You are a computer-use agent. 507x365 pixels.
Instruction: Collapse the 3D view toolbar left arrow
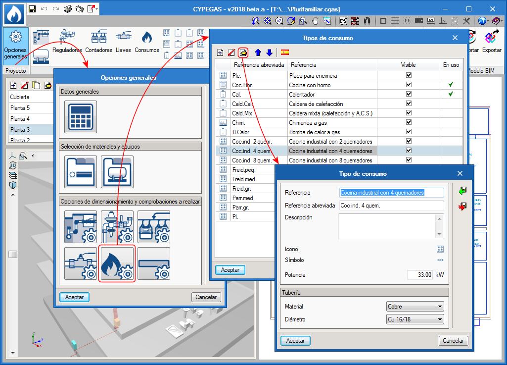33,156
